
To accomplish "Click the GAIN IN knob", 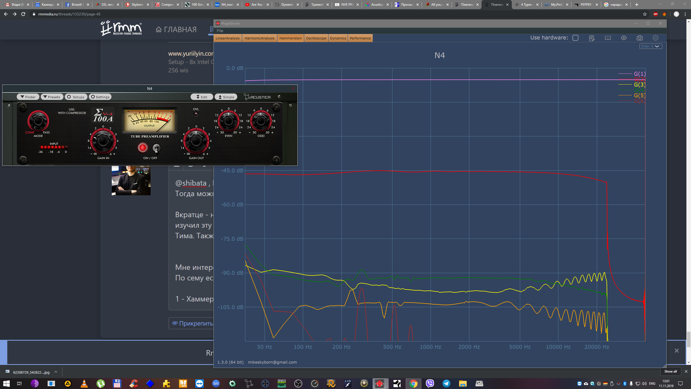I will tap(103, 141).
